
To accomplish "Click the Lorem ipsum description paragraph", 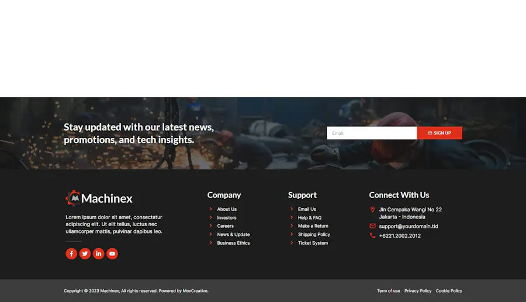I will point(114,224).
